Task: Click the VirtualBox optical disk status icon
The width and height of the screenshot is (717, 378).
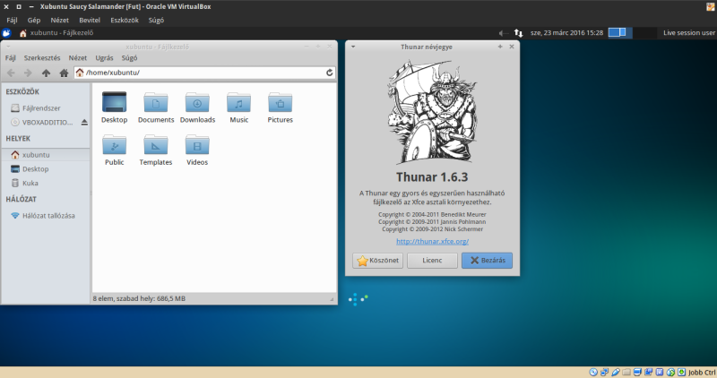Action: point(593,372)
